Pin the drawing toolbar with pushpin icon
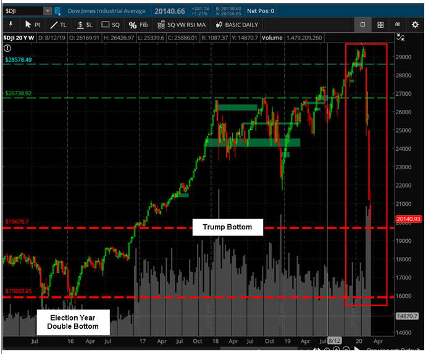431x354 pixels. click(x=10, y=25)
